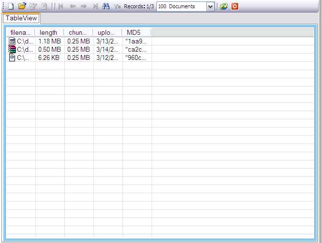The image size is (322, 243).
Task: Select the 1.18 MB file's icon
Action: click(x=12, y=41)
